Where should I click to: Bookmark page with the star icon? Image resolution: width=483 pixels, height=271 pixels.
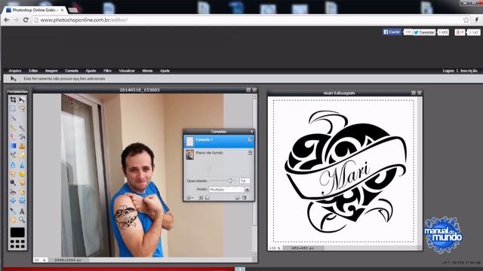tap(466, 20)
